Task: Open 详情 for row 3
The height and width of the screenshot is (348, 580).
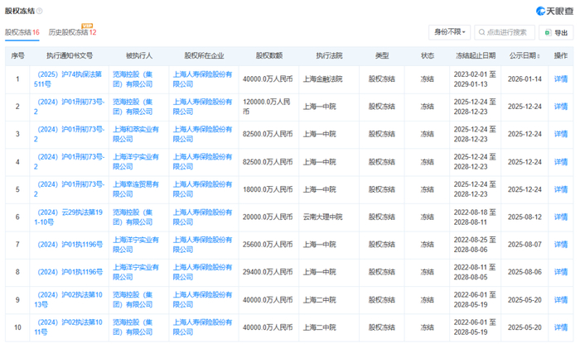Action: tap(561, 134)
